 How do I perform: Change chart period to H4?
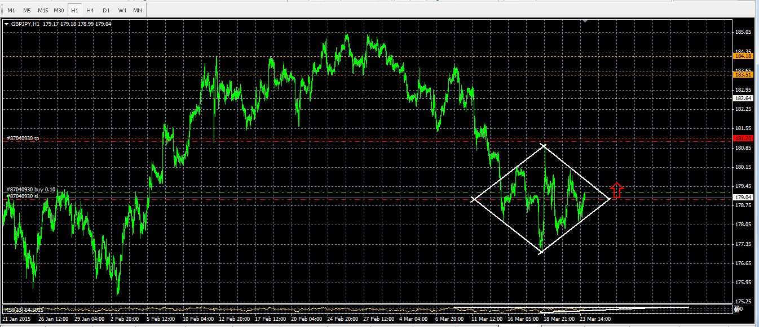tap(90, 10)
